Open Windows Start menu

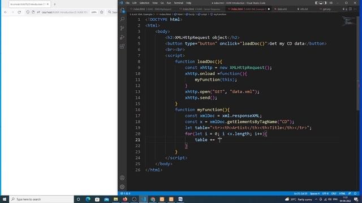tap(5, 199)
